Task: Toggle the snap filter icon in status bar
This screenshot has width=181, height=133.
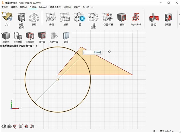Action: click(x=154, y=131)
